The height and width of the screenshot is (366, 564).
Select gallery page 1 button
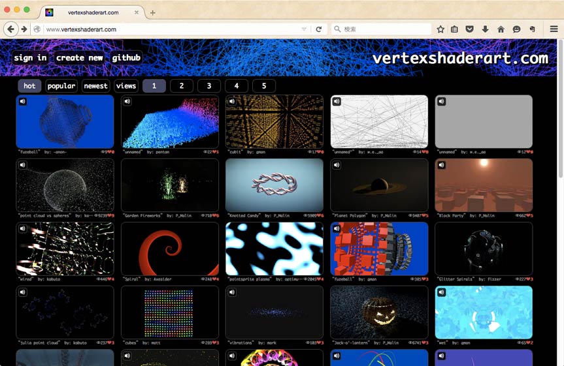[154, 86]
